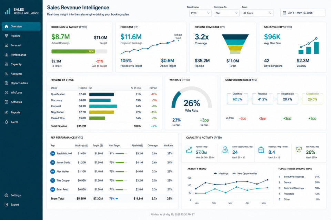
Task: Click the Technical Meetings activity row
Action: pyautogui.click(x=299, y=188)
